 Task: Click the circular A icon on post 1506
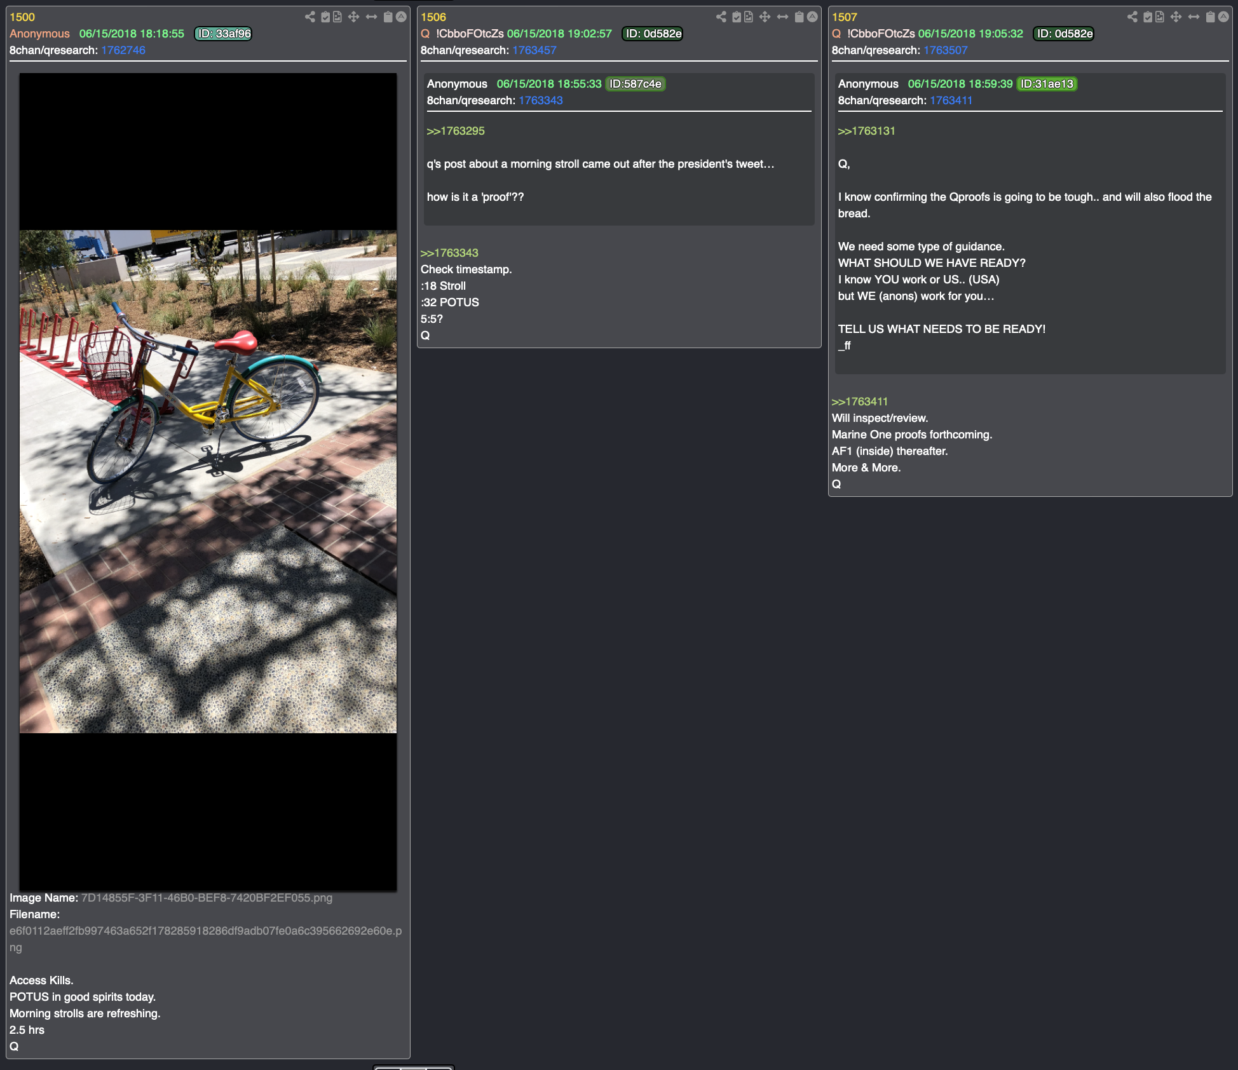click(812, 17)
